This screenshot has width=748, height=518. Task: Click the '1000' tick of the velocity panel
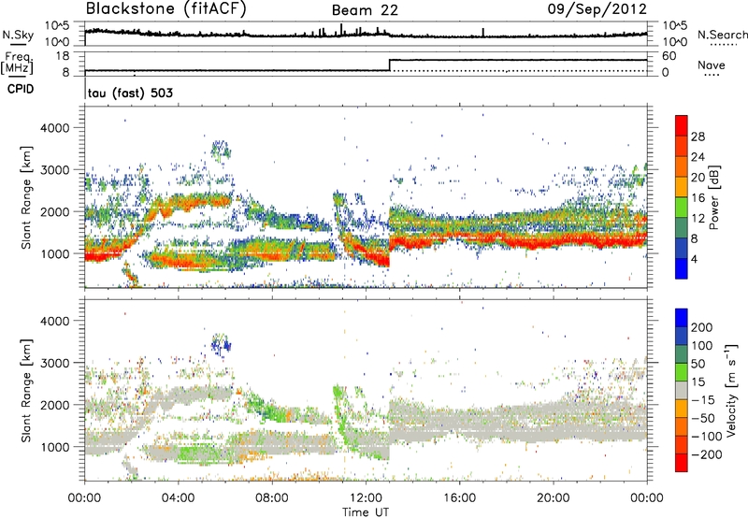(55, 447)
